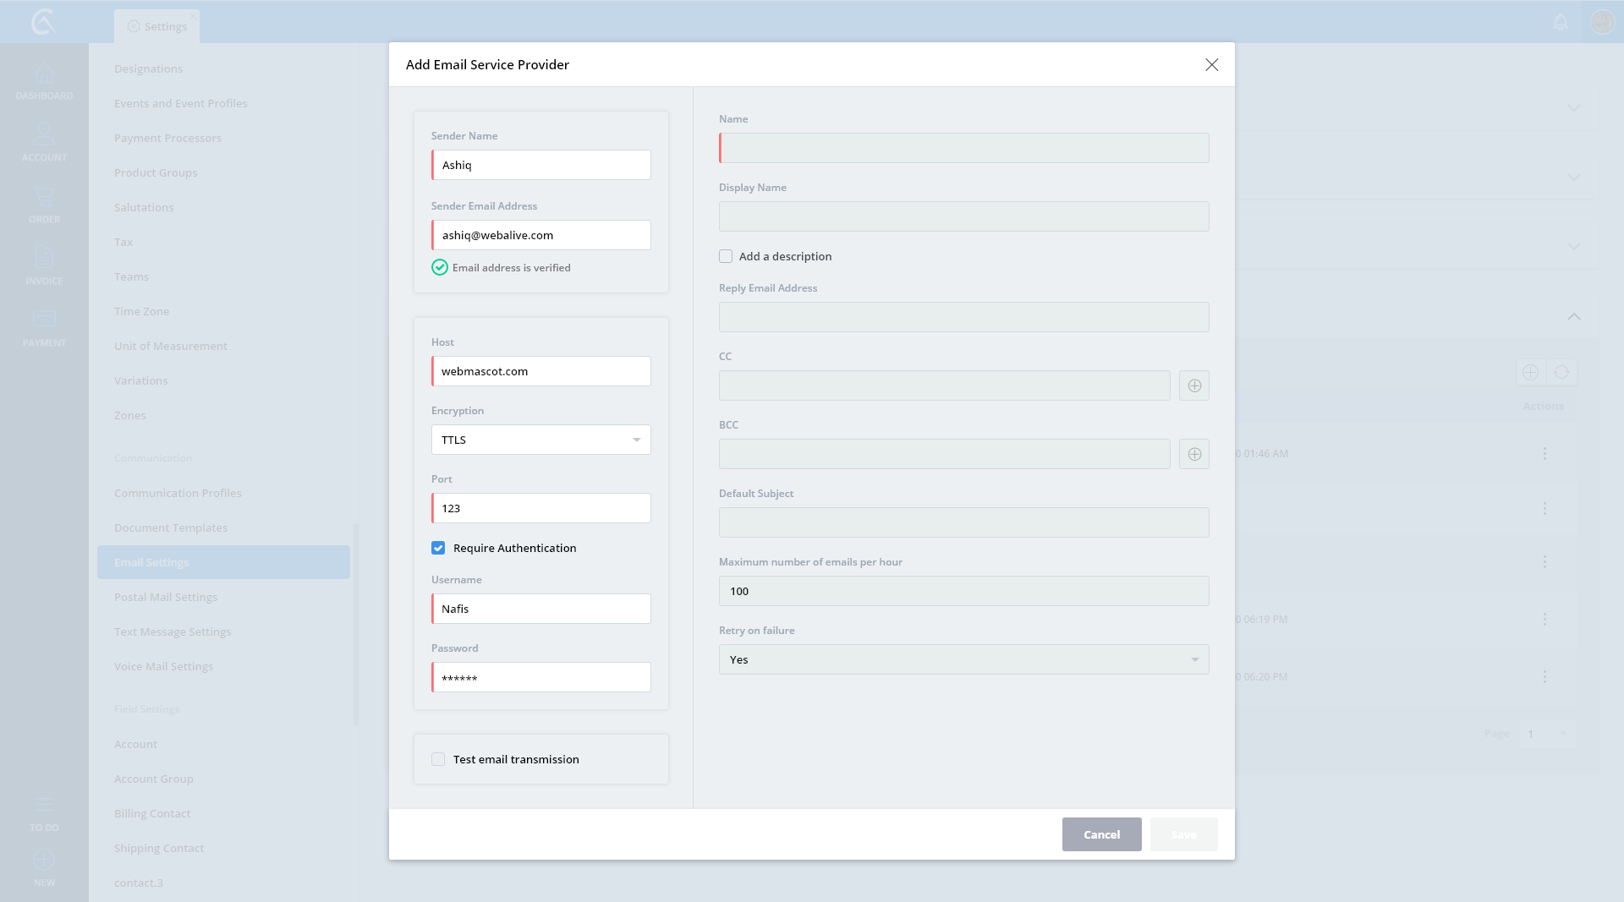Click the notification bell icon
Screen dimensions: 1624x902
pyautogui.click(x=1561, y=22)
